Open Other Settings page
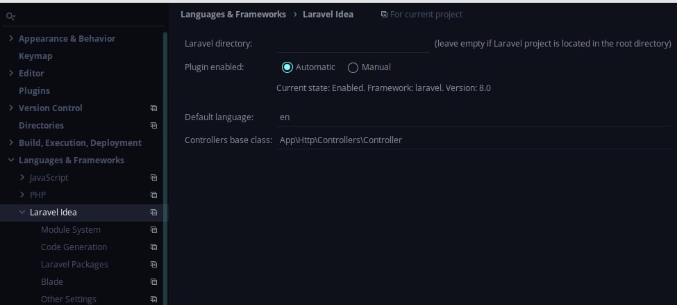The image size is (677, 305). 69,299
